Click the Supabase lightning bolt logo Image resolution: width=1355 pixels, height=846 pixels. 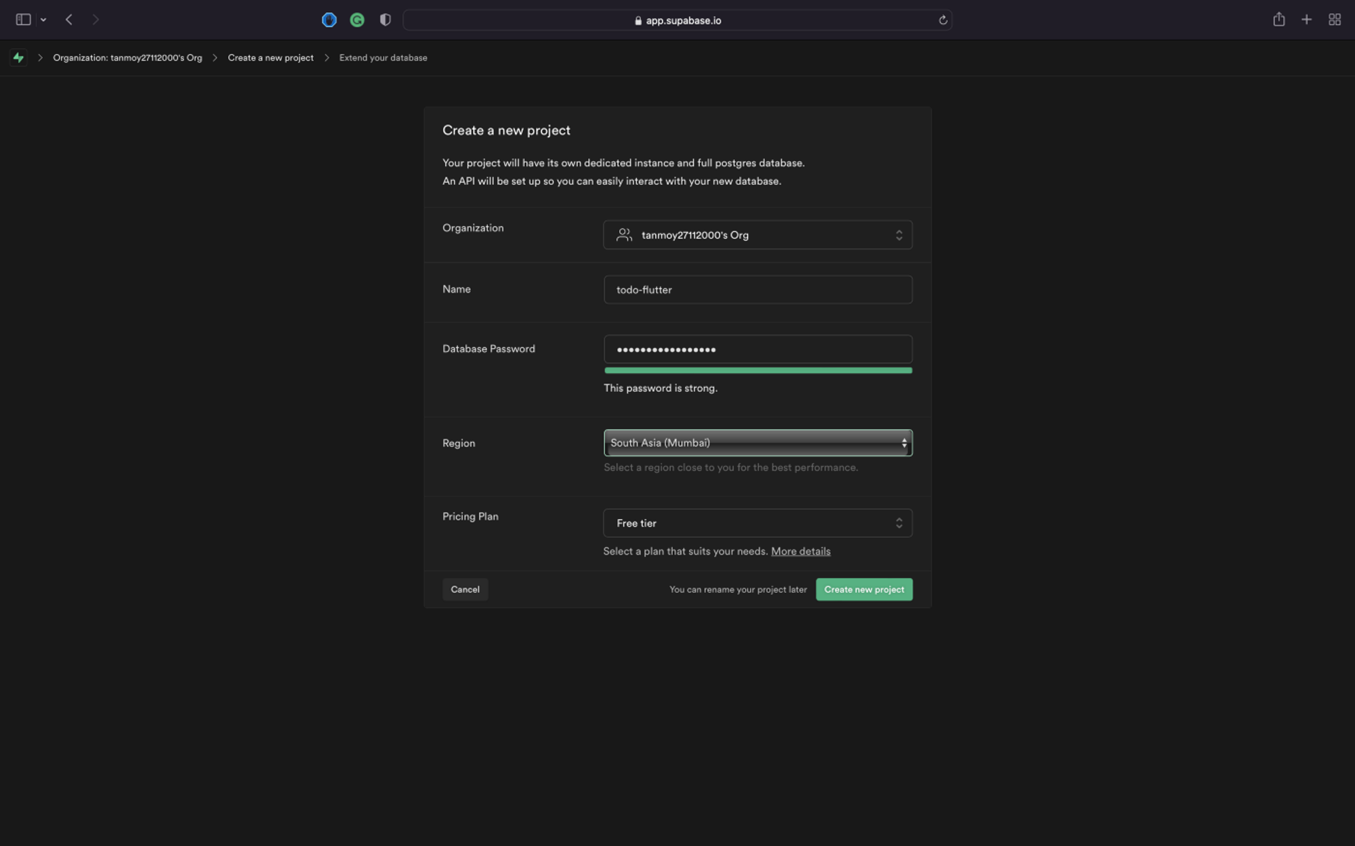click(x=18, y=58)
